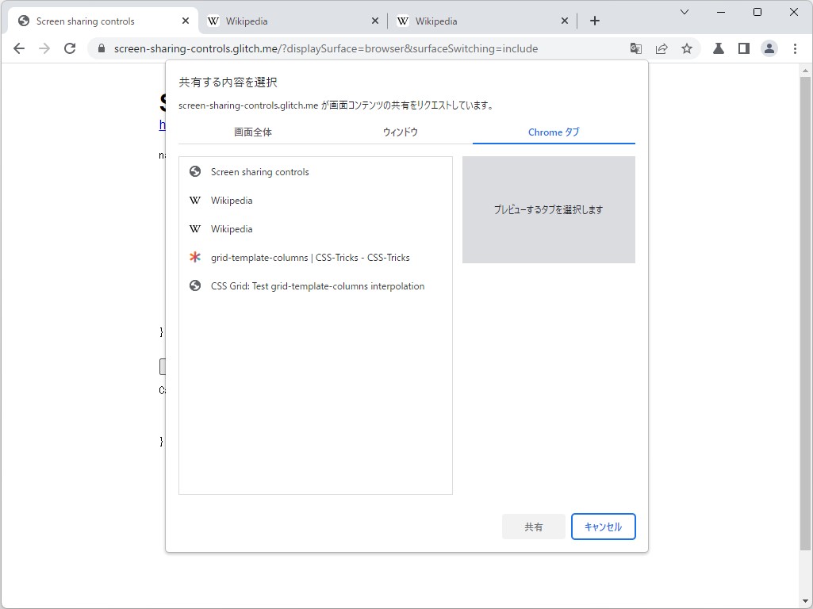The height and width of the screenshot is (609, 813).
Task: Open the three-dot Chrome menu
Action: [x=796, y=48]
